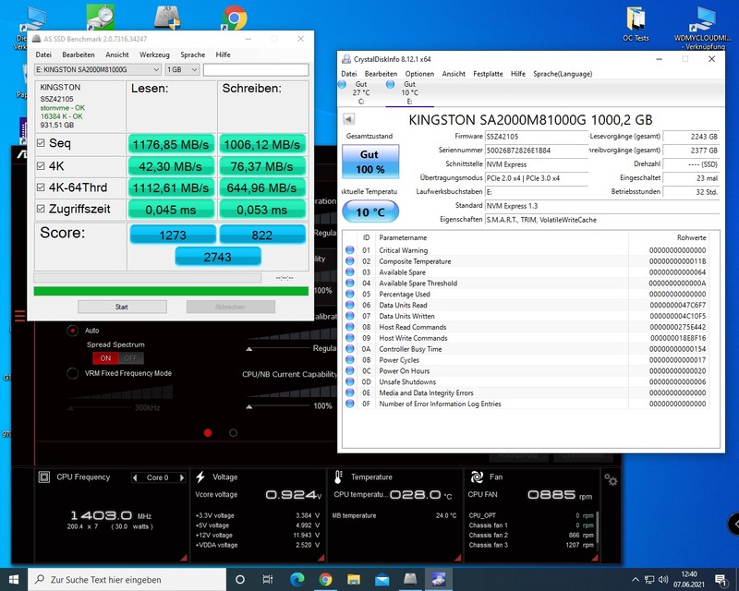The height and width of the screenshot is (591, 739).
Task: Switch Spread Spectrum to OFF
Action: click(x=130, y=358)
